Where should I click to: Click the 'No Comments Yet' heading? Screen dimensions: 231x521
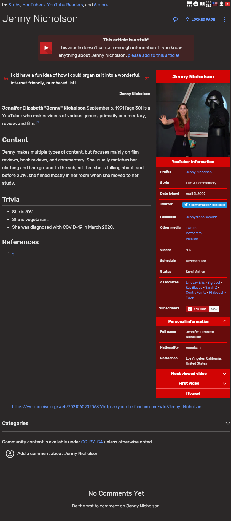(116, 493)
